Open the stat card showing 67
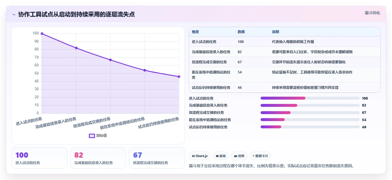This screenshot has width=392, height=180. [157, 158]
